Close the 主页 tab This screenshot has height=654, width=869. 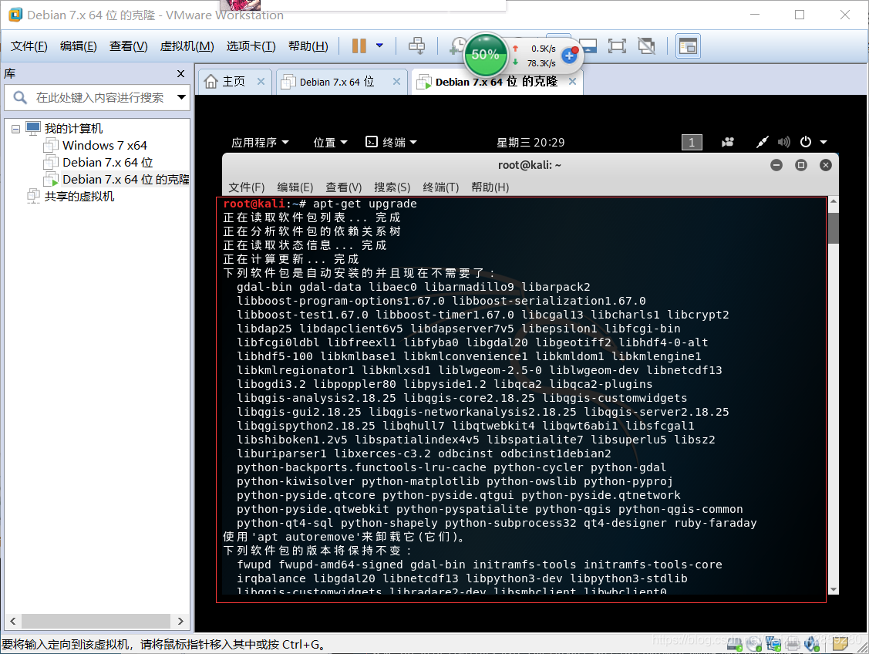click(x=261, y=82)
